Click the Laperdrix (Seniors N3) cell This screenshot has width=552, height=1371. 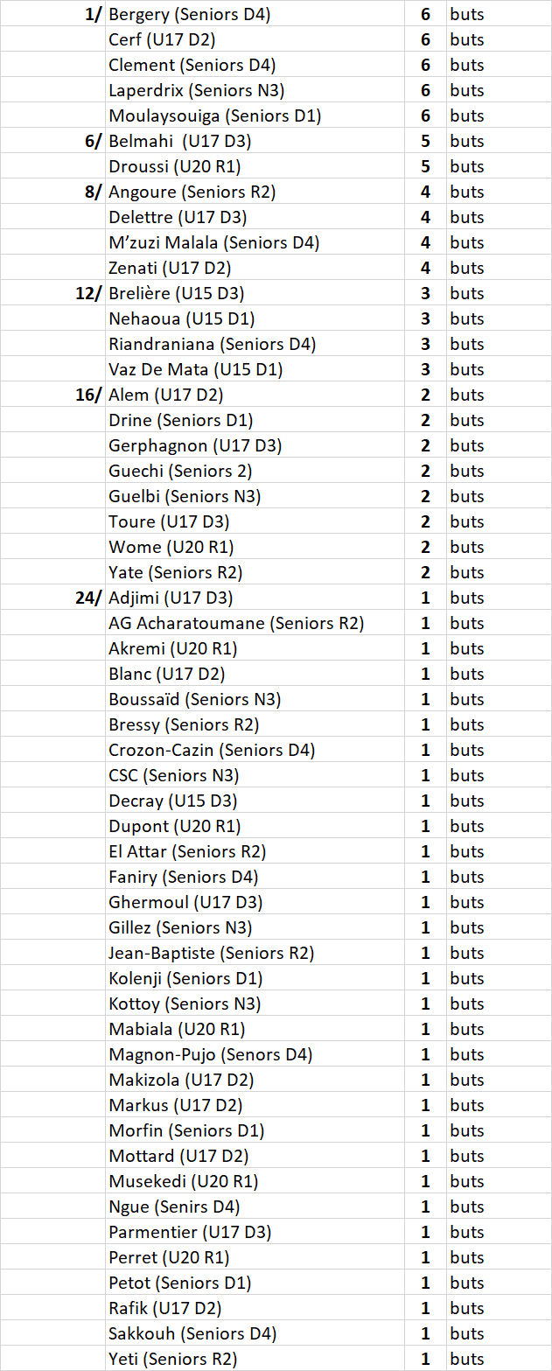(255, 90)
